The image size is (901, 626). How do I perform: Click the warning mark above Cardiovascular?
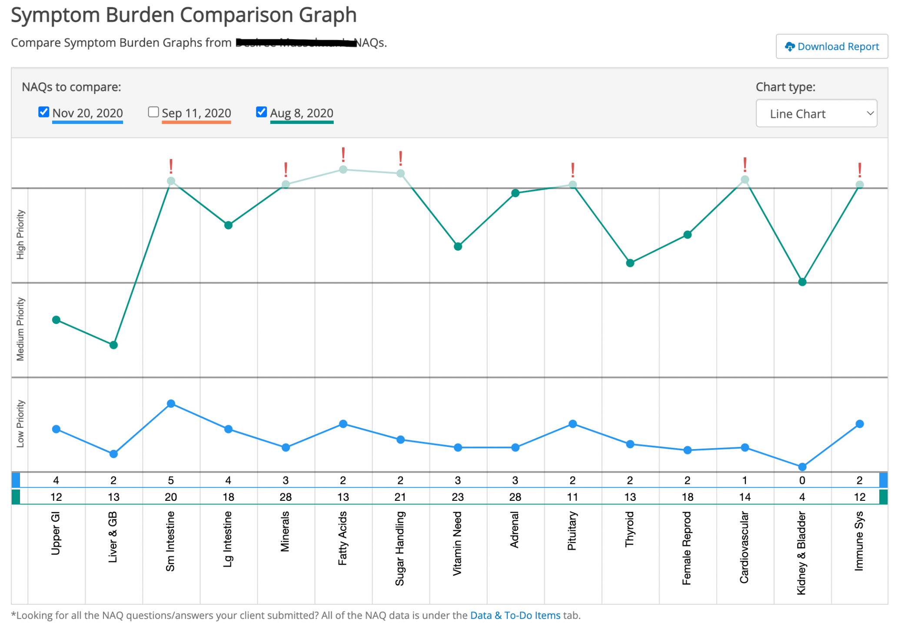(x=745, y=165)
